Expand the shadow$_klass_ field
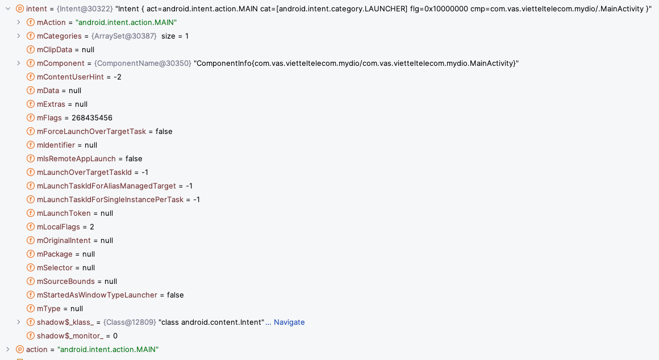This screenshot has width=659, height=360. tap(19, 322)
